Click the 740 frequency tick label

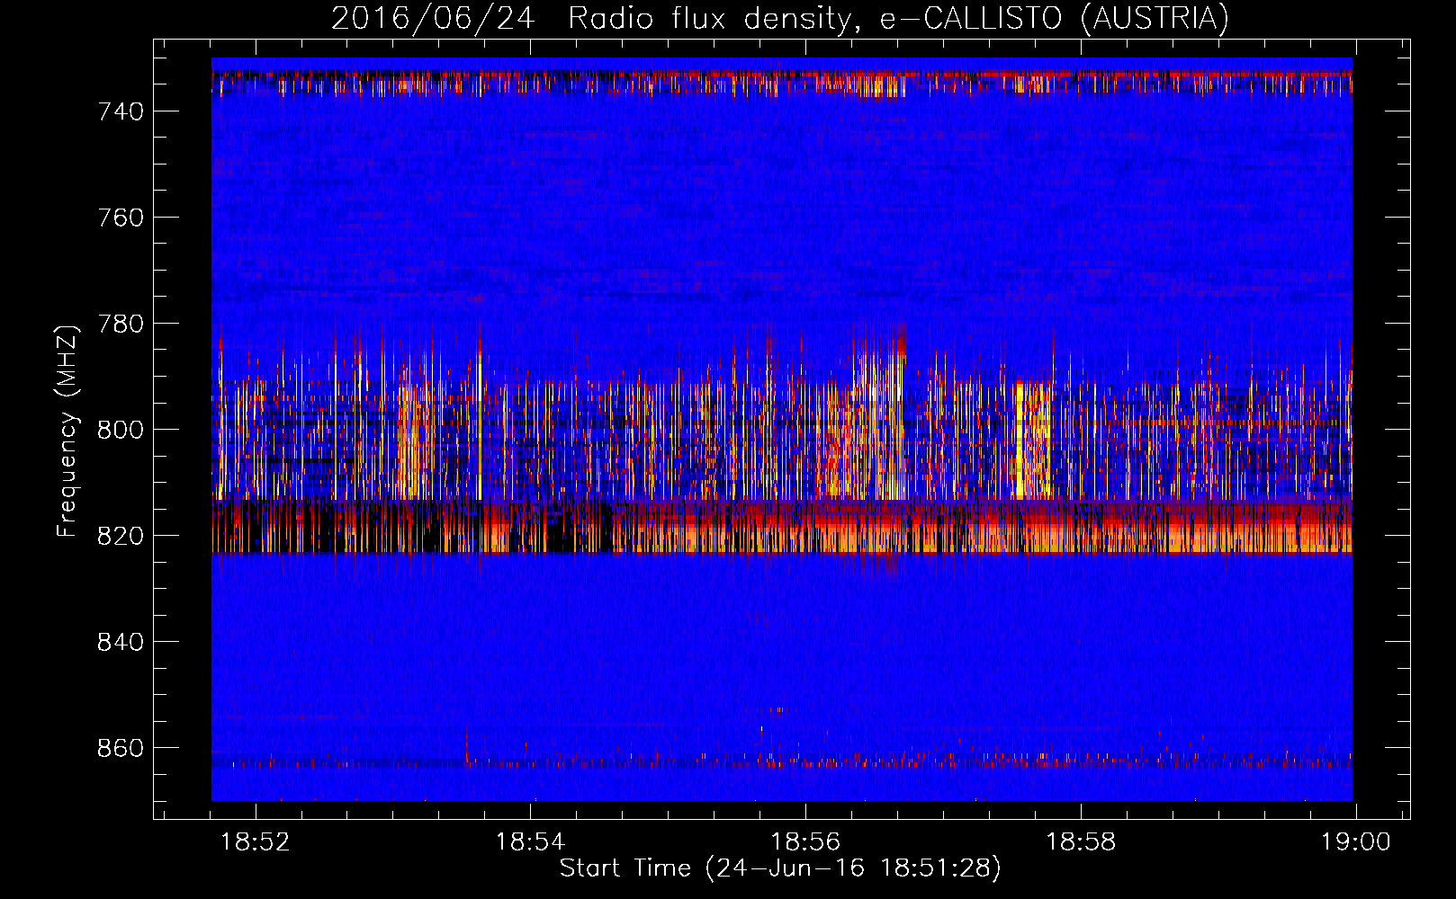121,111
